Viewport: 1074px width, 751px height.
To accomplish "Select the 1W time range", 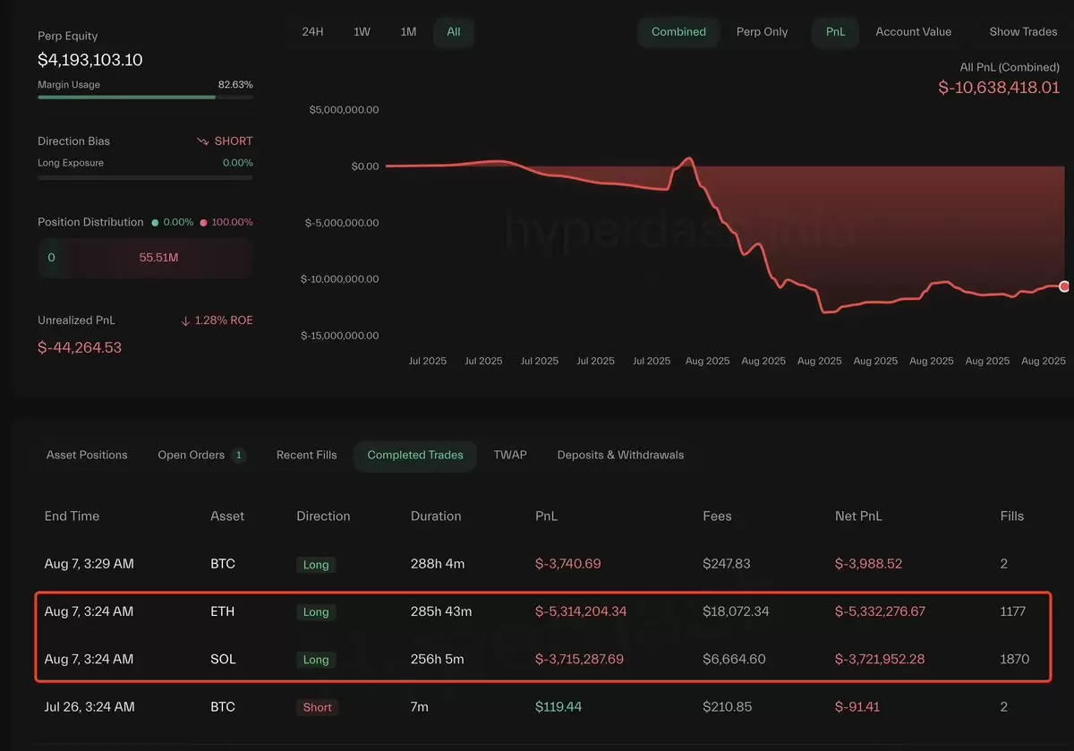I will pyautogui.click(x=362, y=31).
